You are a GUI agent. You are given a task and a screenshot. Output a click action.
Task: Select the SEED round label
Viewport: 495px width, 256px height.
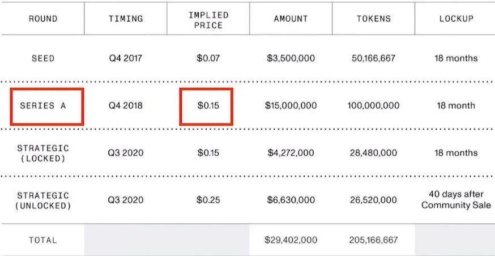pyautogui.click(x=43, y=58)
